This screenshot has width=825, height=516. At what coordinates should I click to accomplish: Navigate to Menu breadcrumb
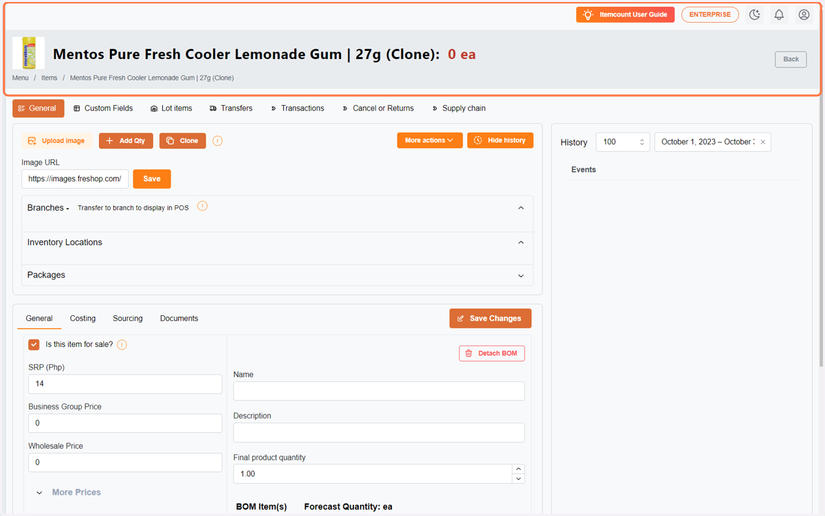21,78
